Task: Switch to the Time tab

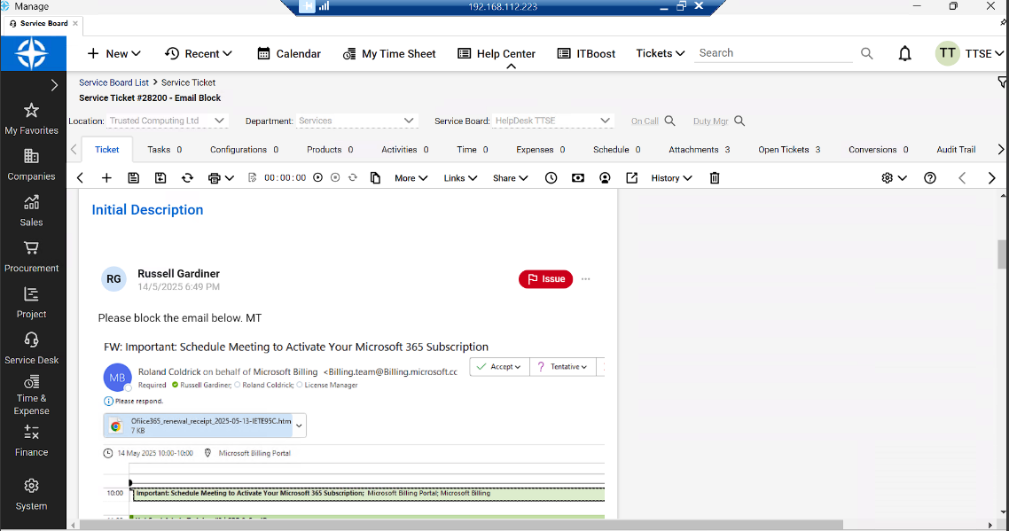Action: coord(473,149)
